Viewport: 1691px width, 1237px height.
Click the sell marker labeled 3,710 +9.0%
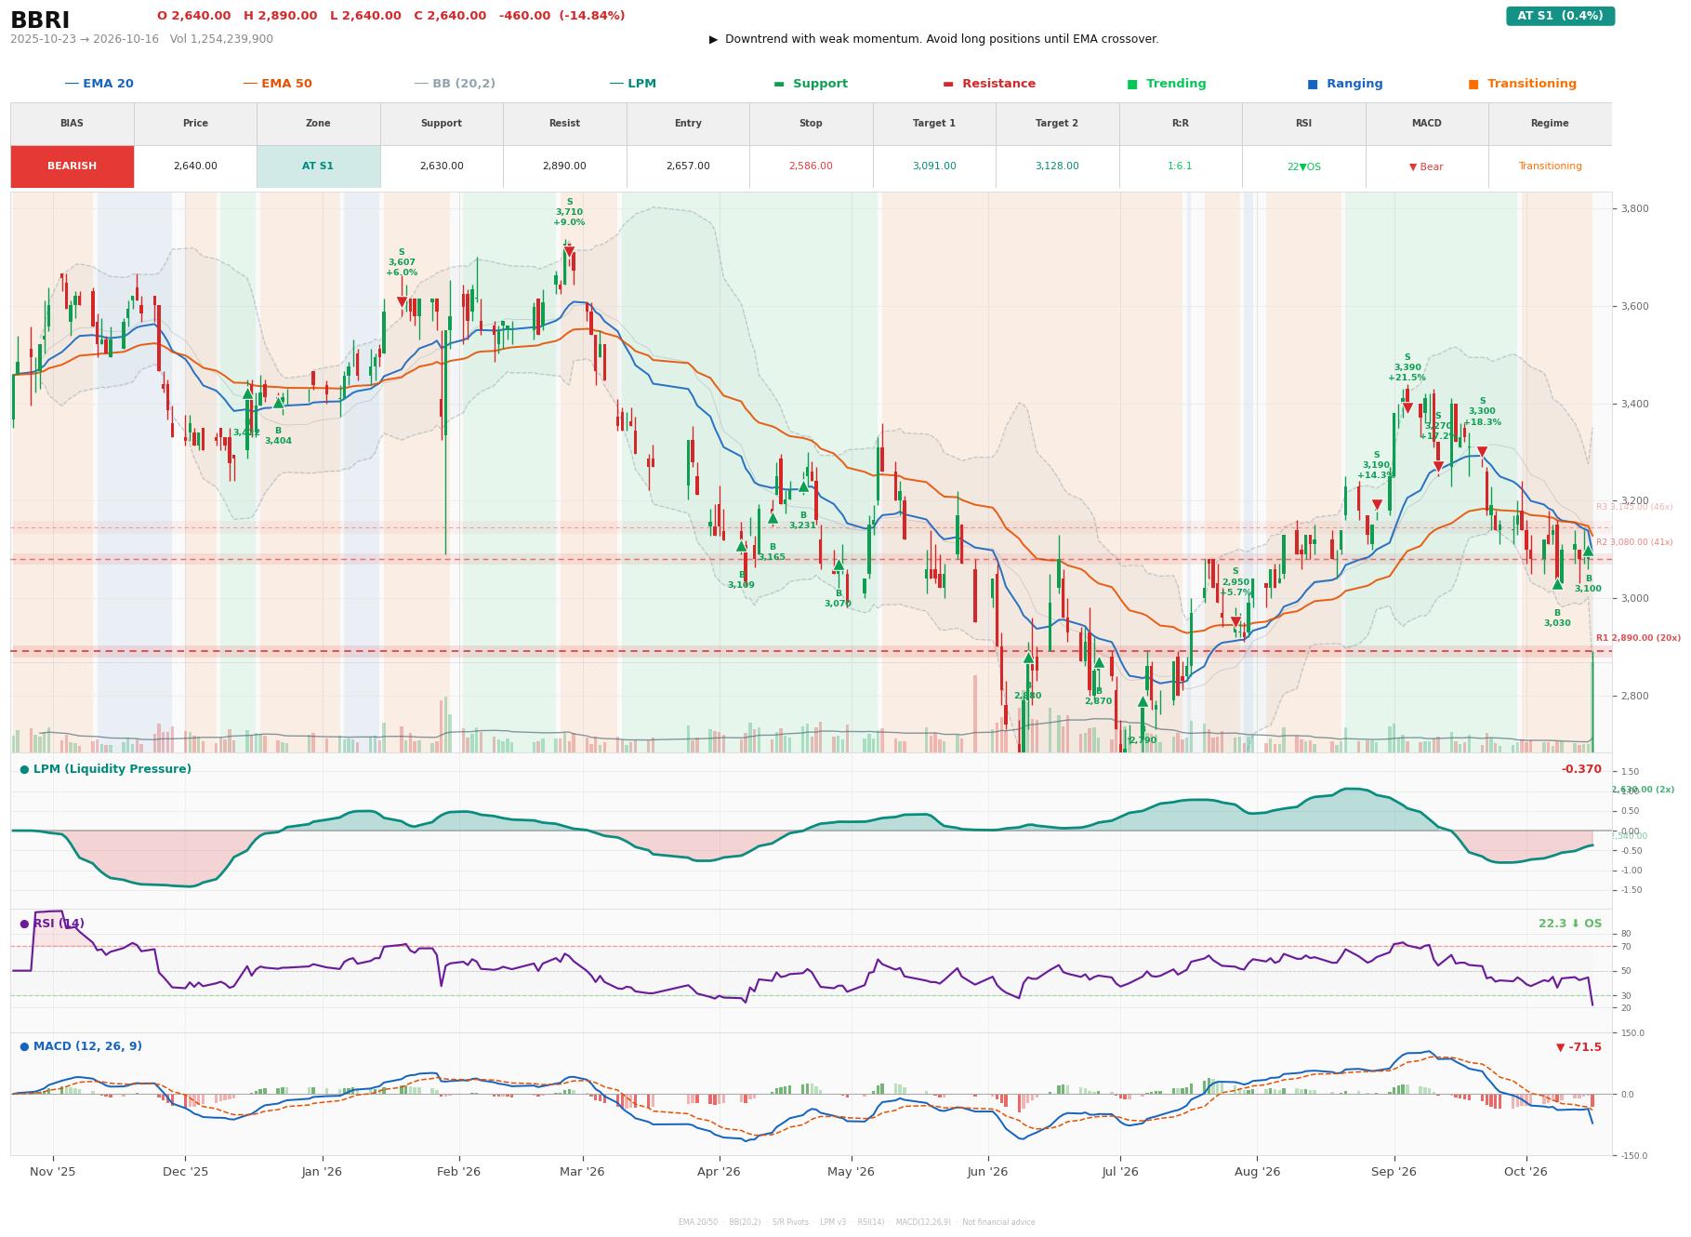(569, 251)
